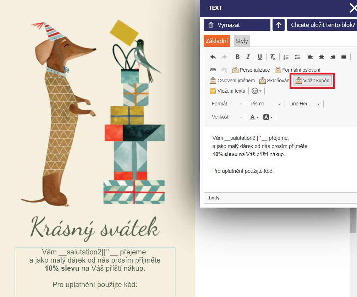Click the Vymazat delete button
The image size is (357, 297).
click(237, 25)
